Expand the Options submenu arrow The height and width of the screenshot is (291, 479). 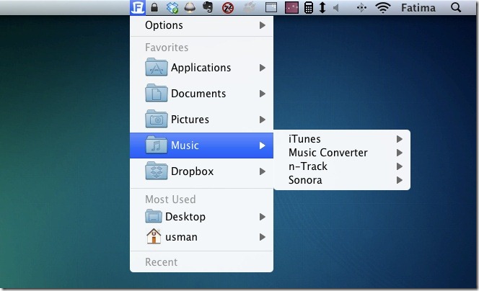(262, 25)
